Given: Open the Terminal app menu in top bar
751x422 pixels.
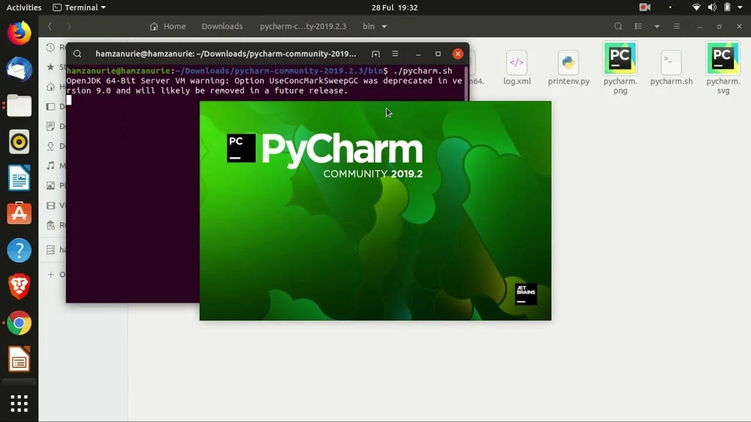Looking at the screenshot, I should click(x=79, y=8).
